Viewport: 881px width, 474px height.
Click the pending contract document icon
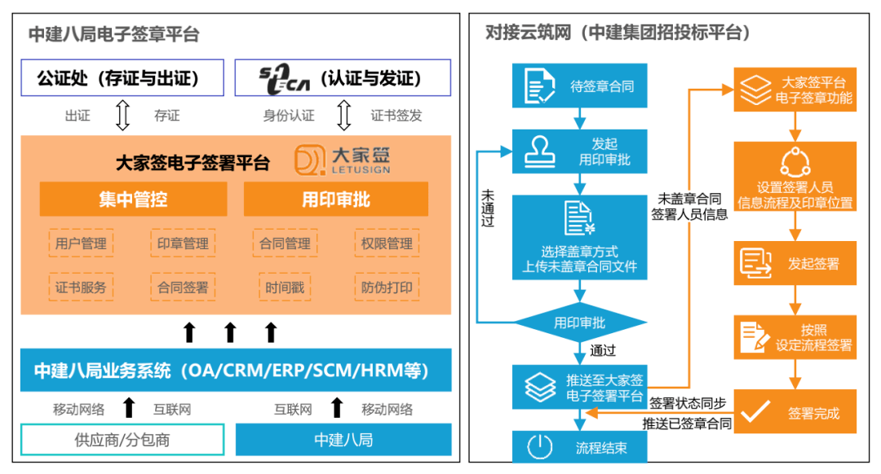[539, 86]
